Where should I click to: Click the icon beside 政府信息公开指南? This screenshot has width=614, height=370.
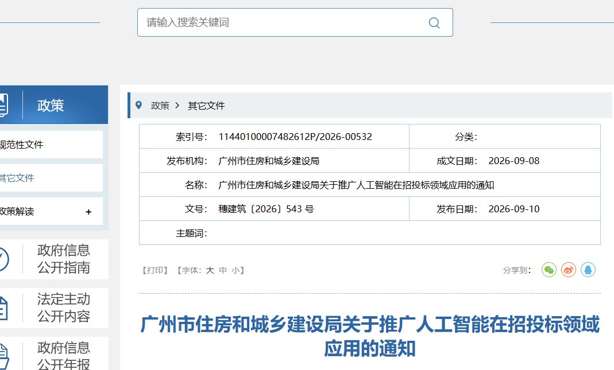point(4,259)
